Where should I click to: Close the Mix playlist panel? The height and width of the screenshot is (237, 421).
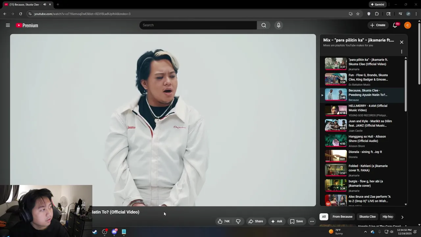(402, 42)
